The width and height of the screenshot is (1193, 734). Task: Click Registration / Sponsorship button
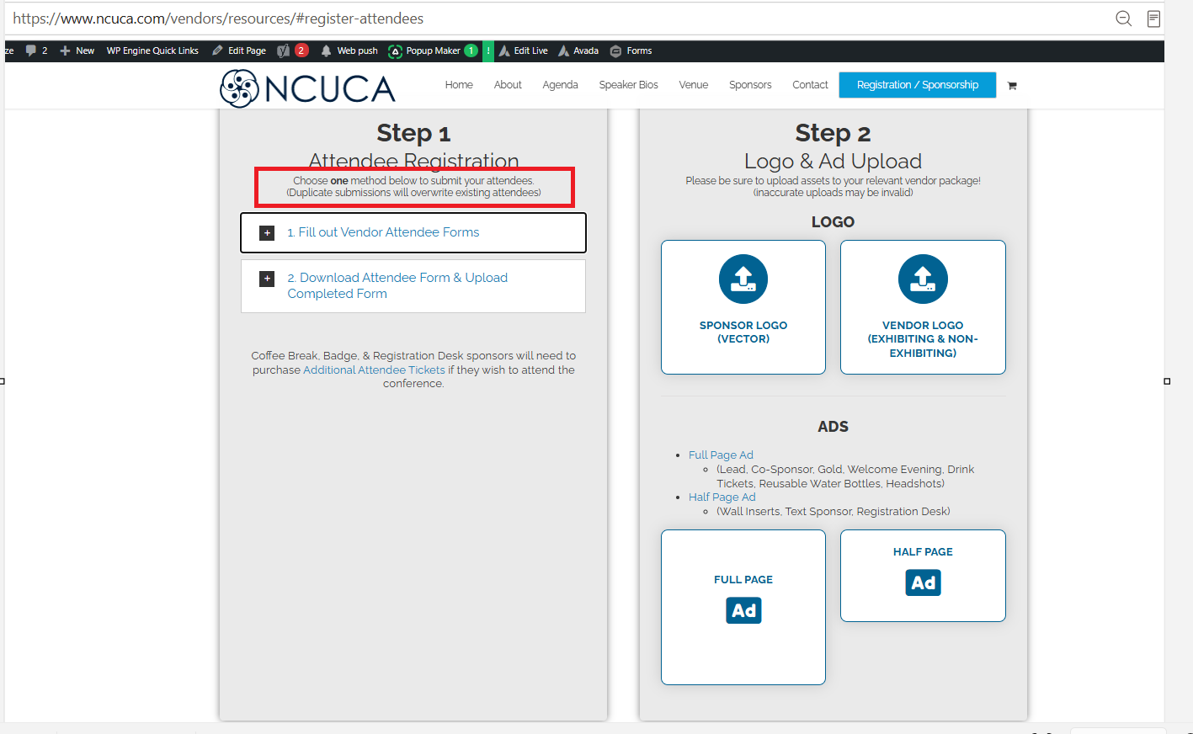click(x=918, y=85)
